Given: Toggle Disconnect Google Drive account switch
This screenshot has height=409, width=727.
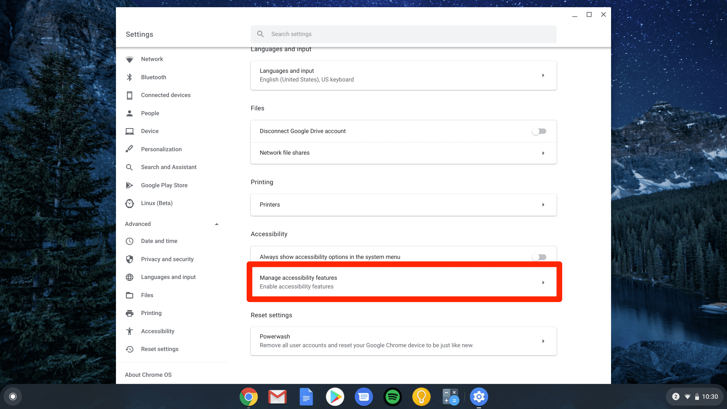Looking at the screenshot, I should (x=539, y=131).
